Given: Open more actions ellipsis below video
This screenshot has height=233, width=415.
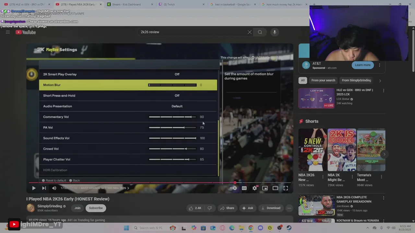Looking at the screenshot, I should (x=290, y=208).
